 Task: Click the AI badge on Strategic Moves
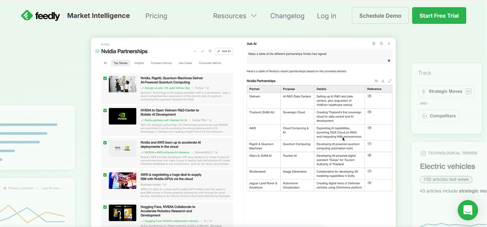pos(468,92)
